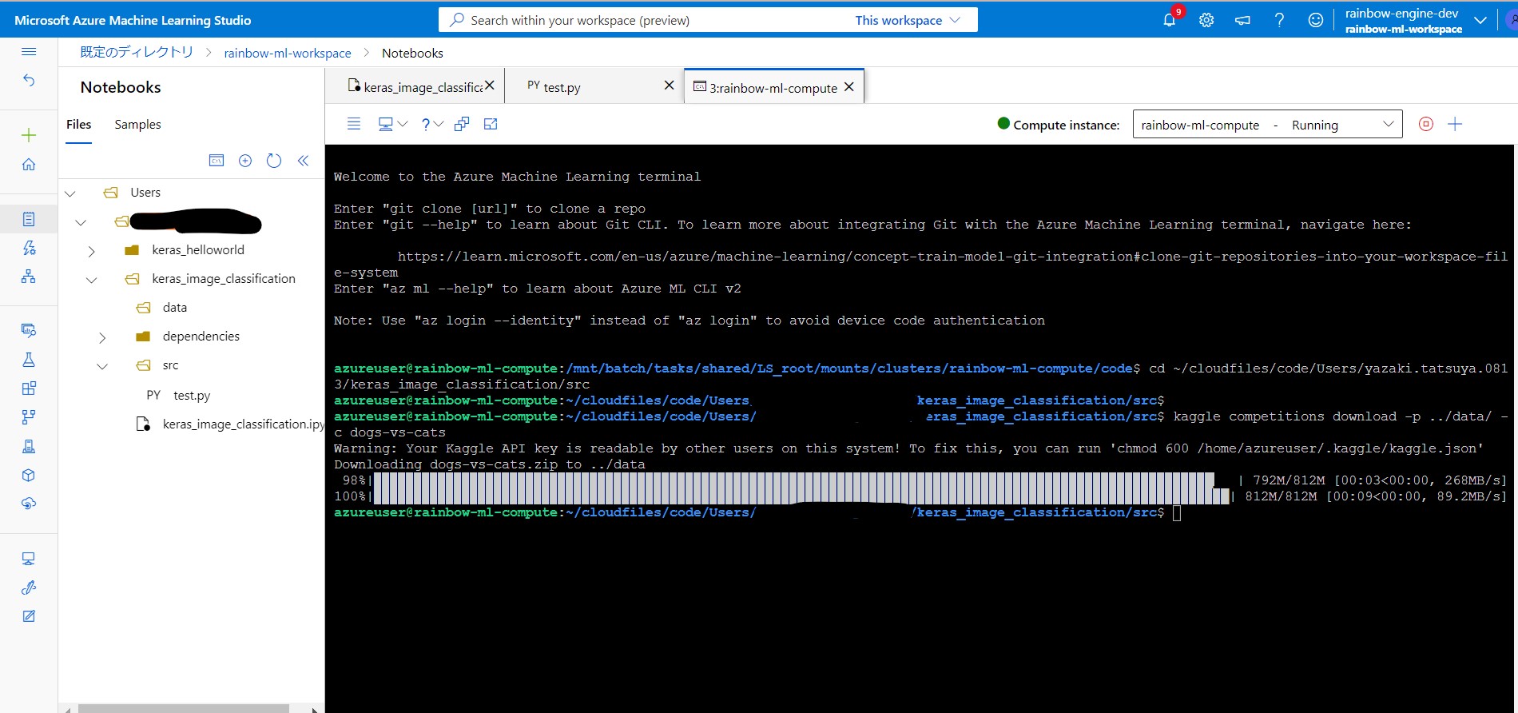Open 既定のディレクトリ breadcrumb link
The width and height of the screenshot is (1518, 713).
tap(137, 52)
